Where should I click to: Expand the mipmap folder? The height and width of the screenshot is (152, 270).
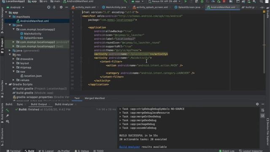point(13,68)
